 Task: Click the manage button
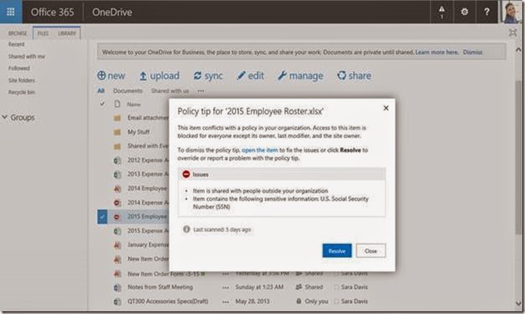pos(300,76)
